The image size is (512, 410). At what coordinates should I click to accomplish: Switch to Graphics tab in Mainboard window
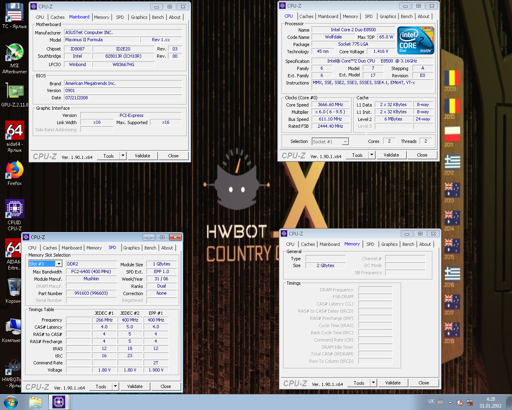pyautogui.click(x=139, y=17)
